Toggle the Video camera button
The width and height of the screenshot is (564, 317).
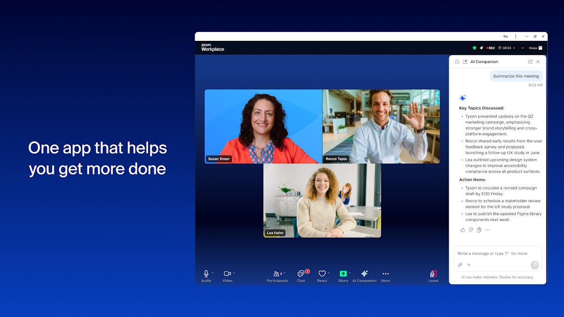point(227,274)
